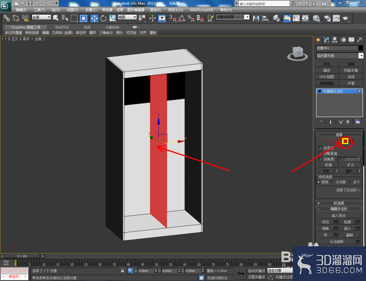Open the Rendered Frame Window icon
Viewport: 366px width, 281px height.
pos(336,18)
